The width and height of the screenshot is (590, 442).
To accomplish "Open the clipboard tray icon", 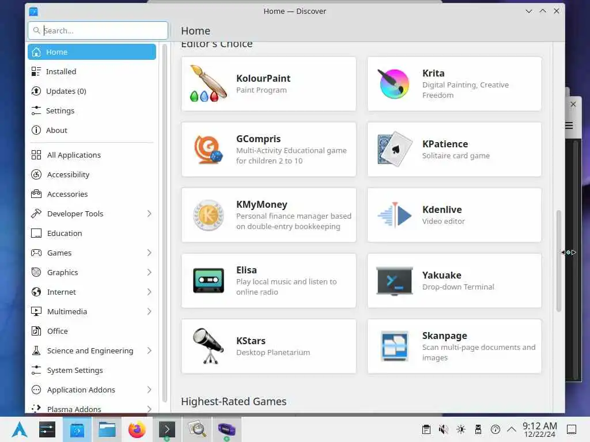I will point(426,429).
